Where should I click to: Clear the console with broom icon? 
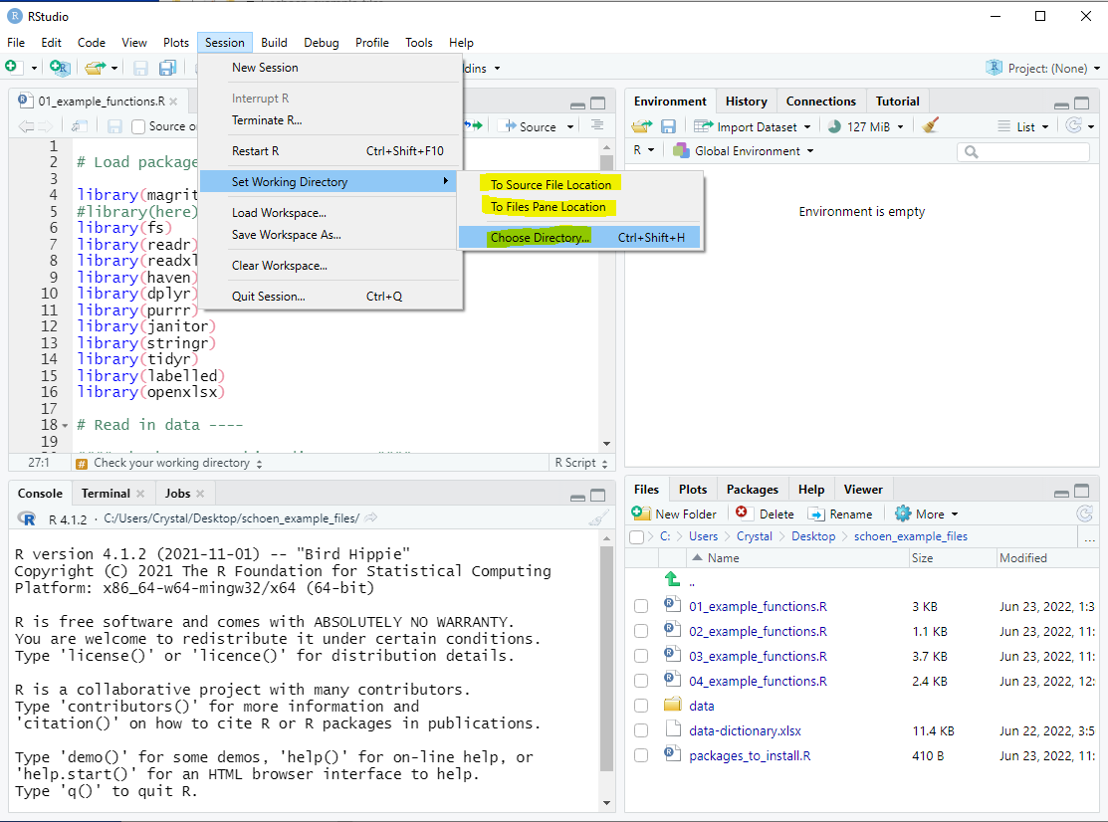coord(598,518)
